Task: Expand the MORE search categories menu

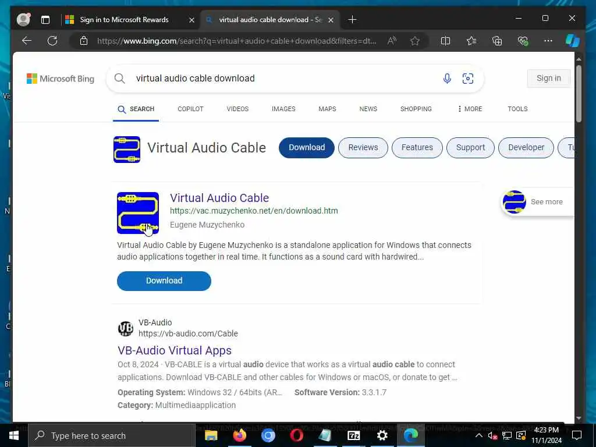Action: 470,109
